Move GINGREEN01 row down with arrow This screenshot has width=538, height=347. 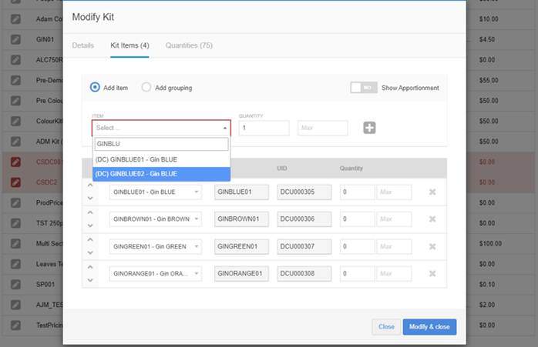coord(90,253)
